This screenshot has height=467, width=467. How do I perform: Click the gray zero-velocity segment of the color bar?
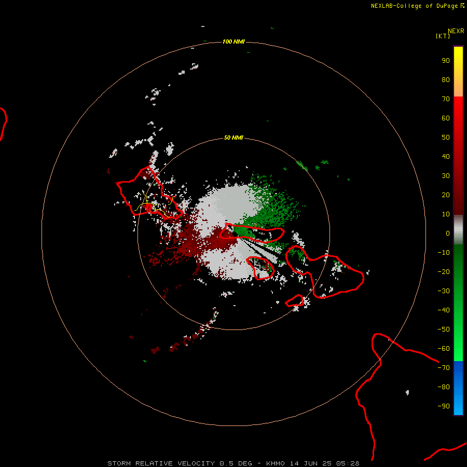click(458, 230)
